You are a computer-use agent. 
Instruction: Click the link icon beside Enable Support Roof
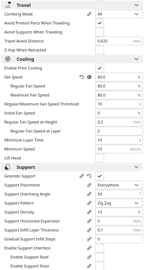click(89, 257)
